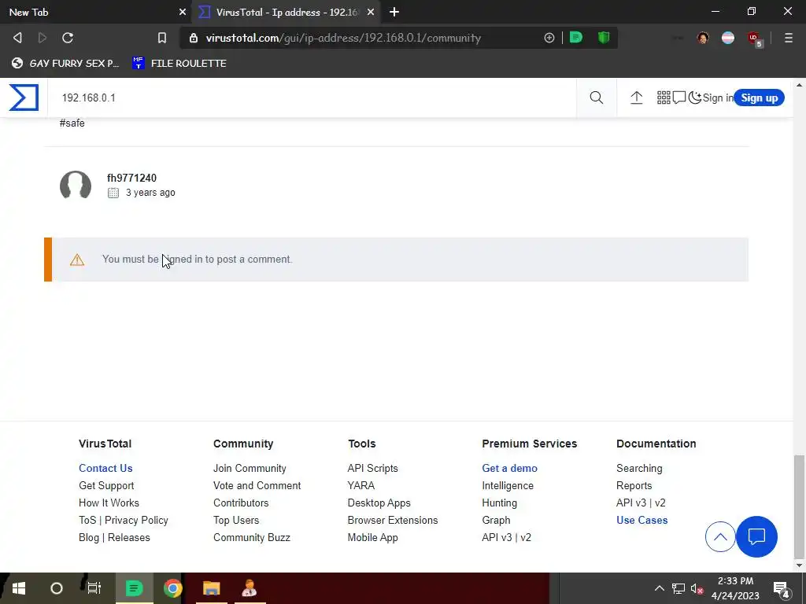Open the Desktop Apps footer link
The height and width of the screenshot is (604, 806).
379,503
